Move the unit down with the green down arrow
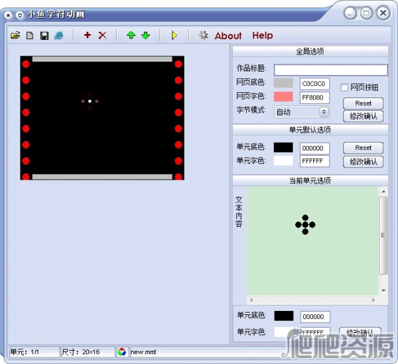This screenshot has width=398, height=364. pos(146,35)
